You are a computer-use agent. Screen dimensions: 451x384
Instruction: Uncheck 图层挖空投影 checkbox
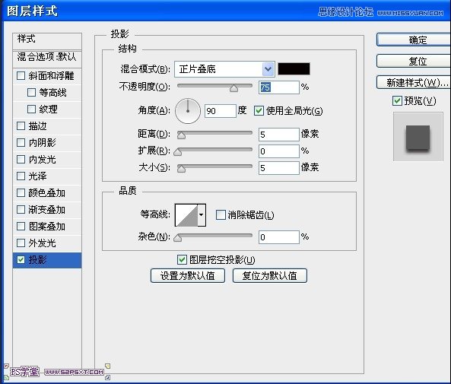(x=182, y=260)
